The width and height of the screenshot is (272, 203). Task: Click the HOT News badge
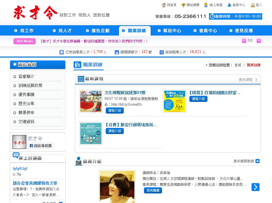[x=25, y=41]
